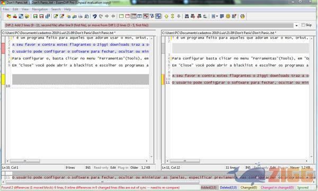318x191 pixels.
Task: Click the Find Next binoculars icon
Action: point(193,16)
